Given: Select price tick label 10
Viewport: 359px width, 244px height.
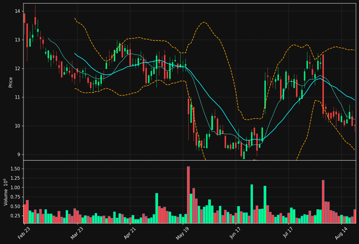Looking at the screenshot, I should pos(18,126).
